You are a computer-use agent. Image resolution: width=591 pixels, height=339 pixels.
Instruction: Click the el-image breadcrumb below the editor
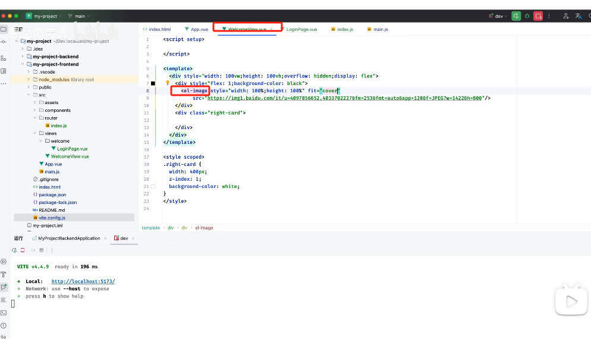[204, 228]
